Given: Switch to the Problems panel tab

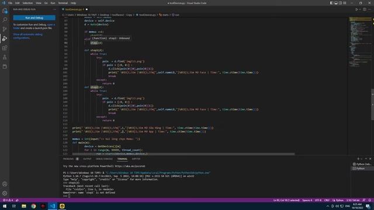Looking at the screenshot, I should [x=68, y=159].
